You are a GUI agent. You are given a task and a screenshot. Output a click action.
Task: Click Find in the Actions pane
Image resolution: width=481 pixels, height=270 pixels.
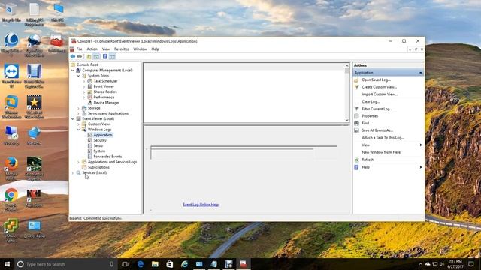coord(367,123)
